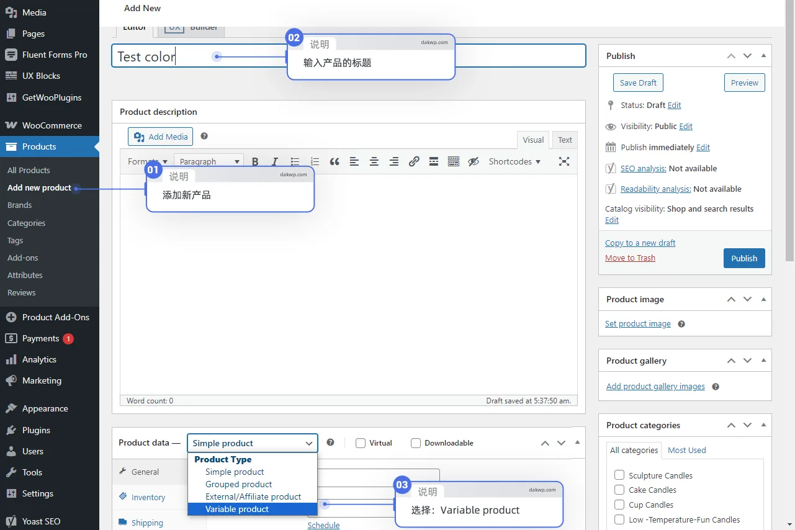Check Sculpture Candles category
This screenshot has height=530, width=795.
(x=619, y=475)
